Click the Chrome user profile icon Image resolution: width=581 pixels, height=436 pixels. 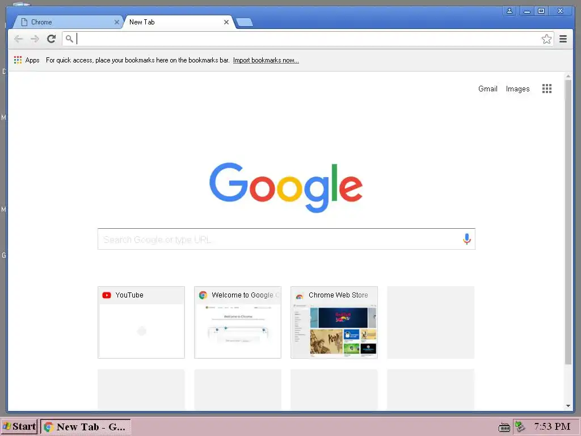510,11
